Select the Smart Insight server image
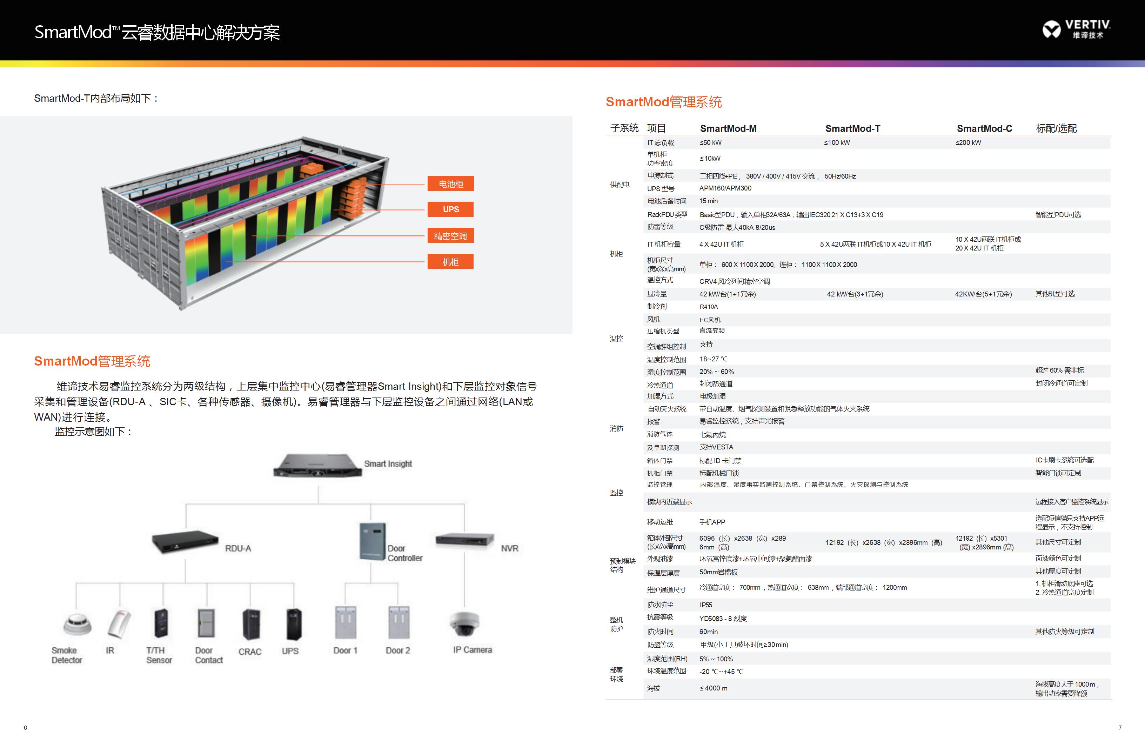The height and width of the screenshot is (741, 1145). (317, 465)
